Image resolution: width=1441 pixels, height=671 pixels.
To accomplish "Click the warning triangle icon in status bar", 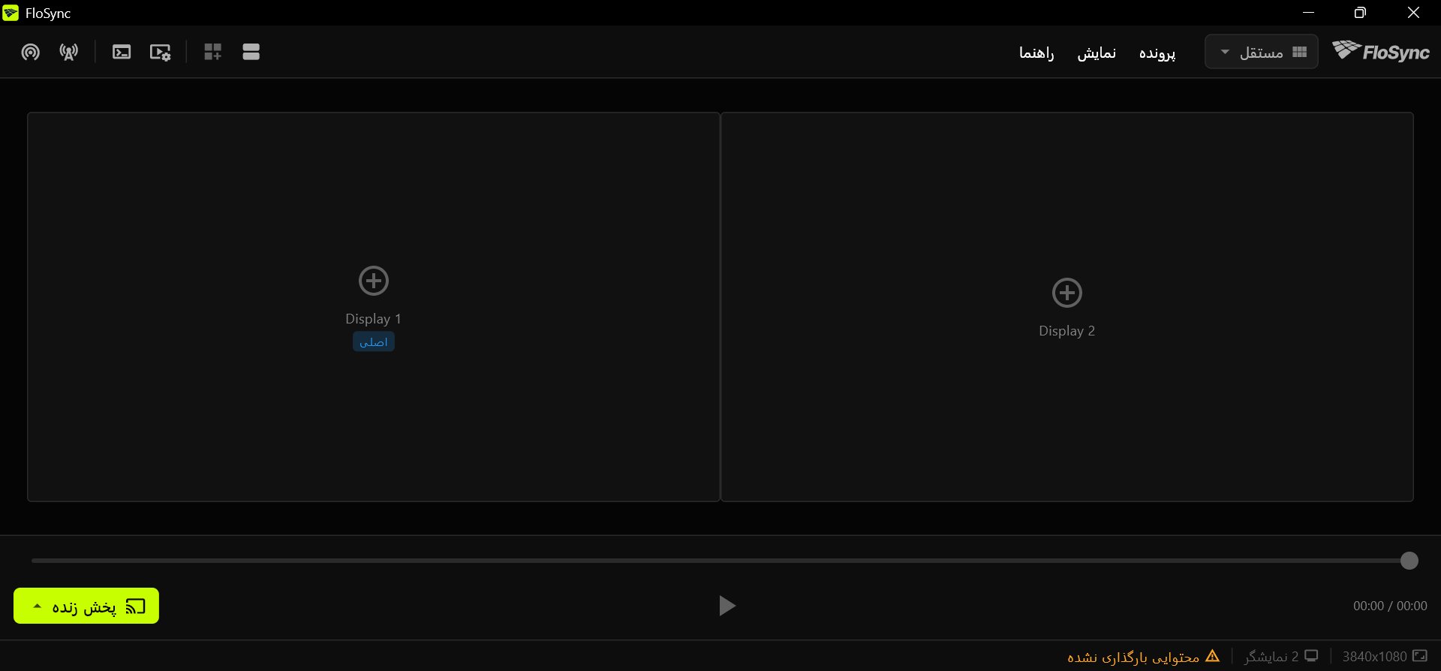I will pyautogui.click(x=1213, y=656).
